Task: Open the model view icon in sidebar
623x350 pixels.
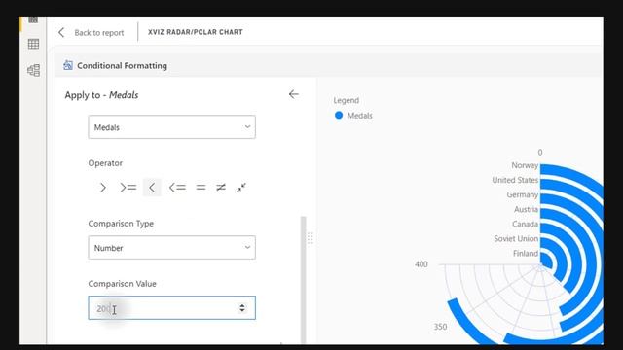Action: click(x=33, y=71)
